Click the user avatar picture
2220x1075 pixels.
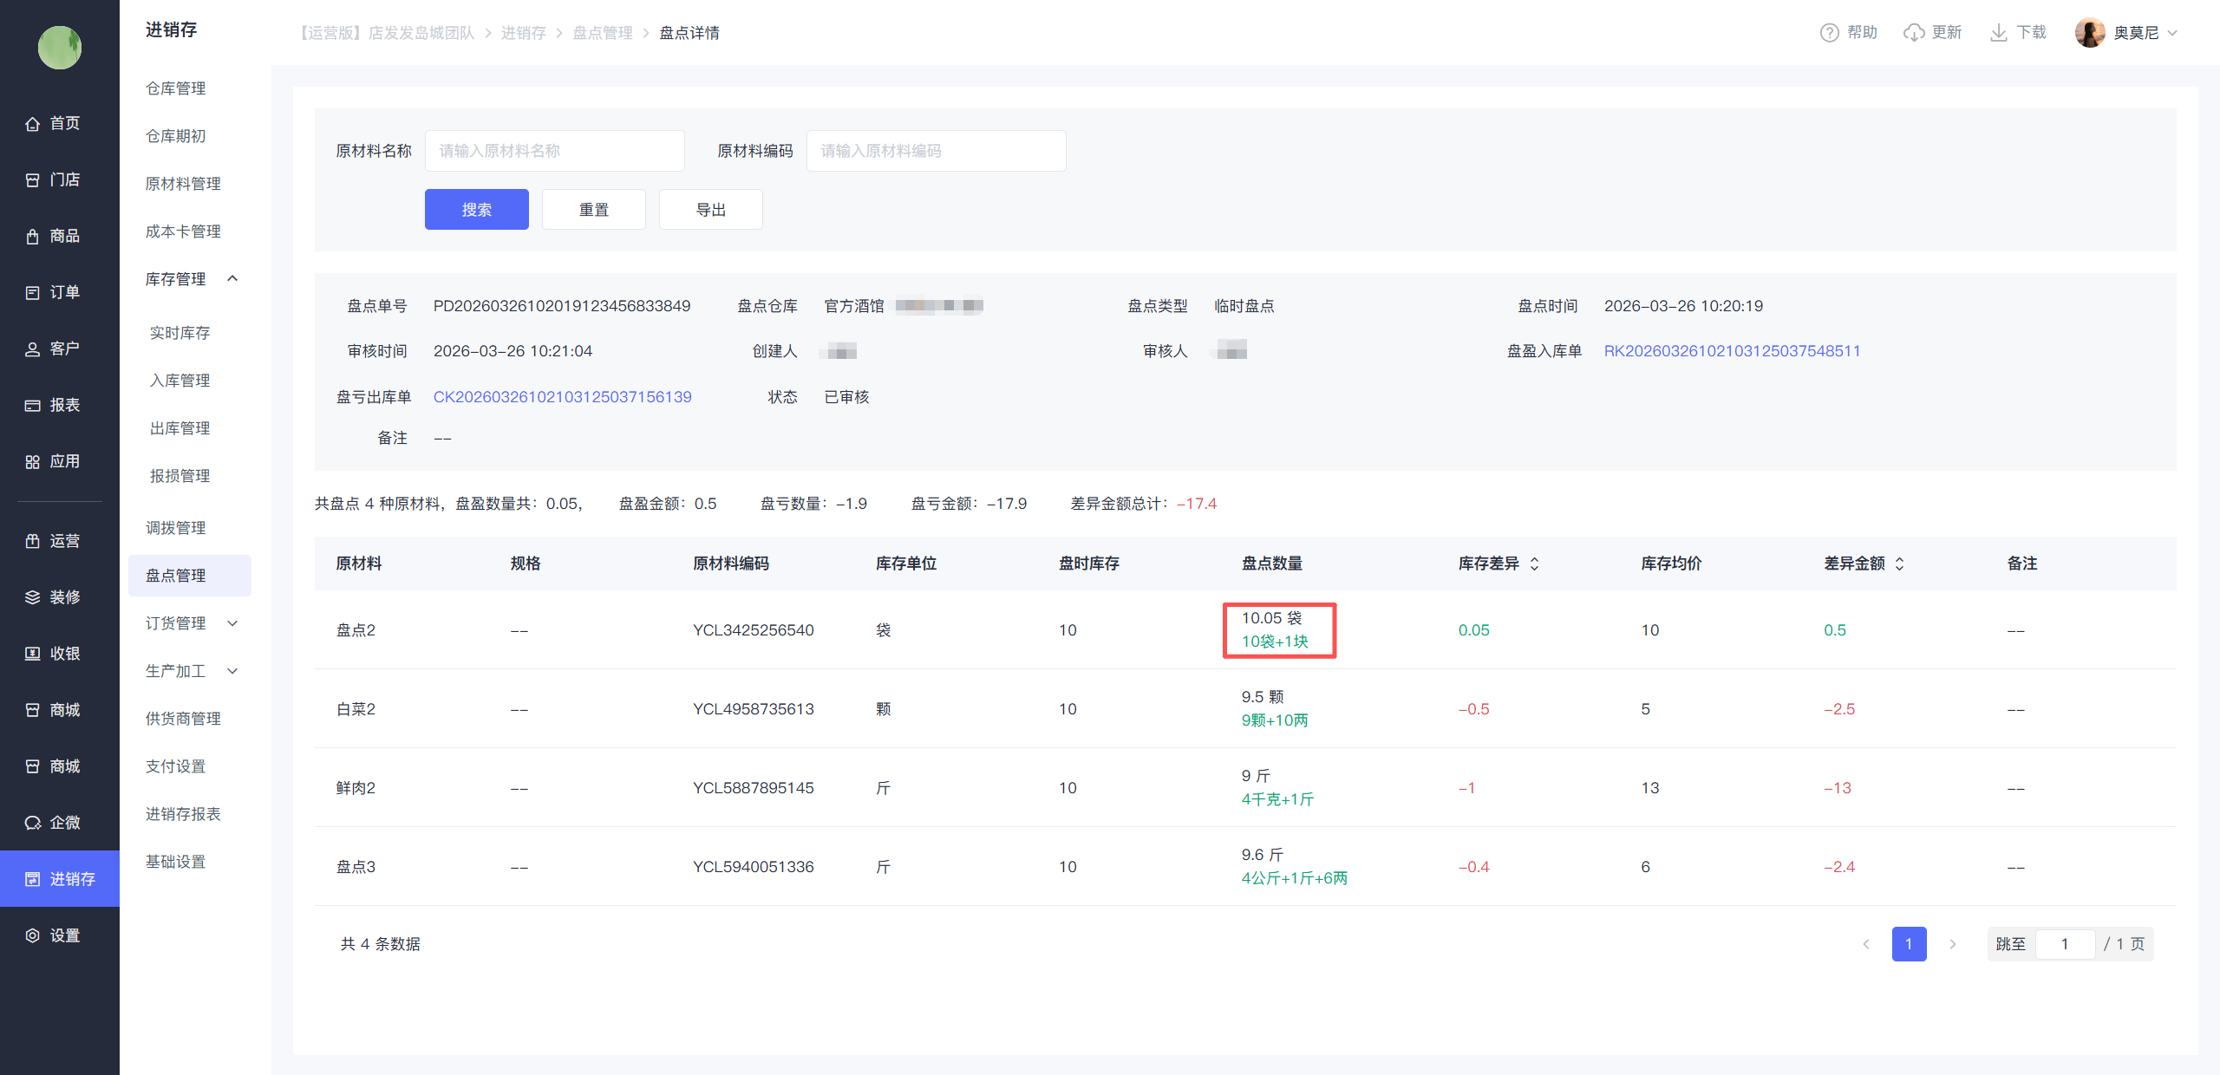pos(2089,33)
